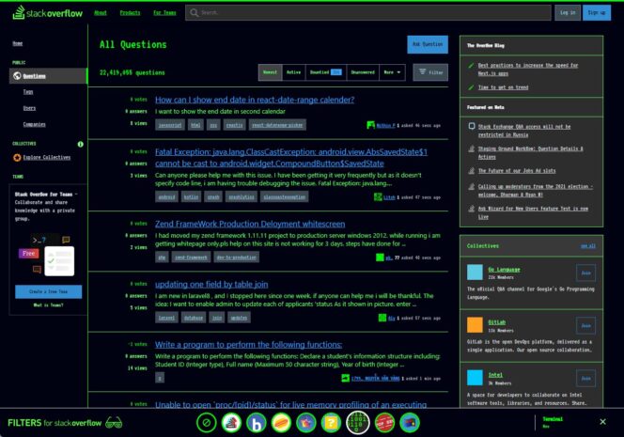The width and height of the screenshot is (624, 437).
Task: Open Users in the sidebar
Action: 29,108
